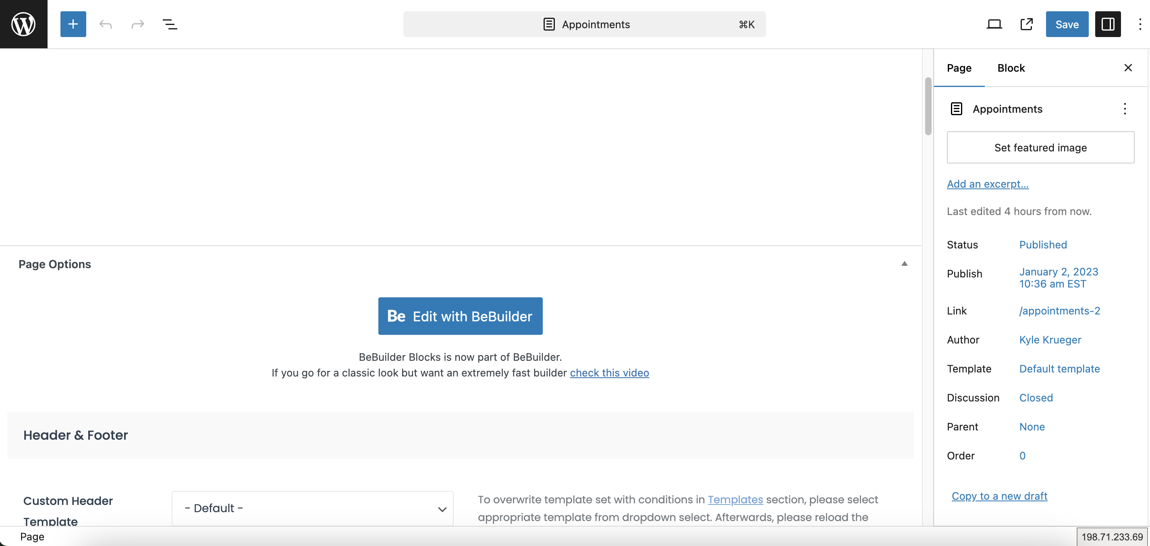The width and height of the screenshot is (1150, 546).
Task: Click the list view hamburger icon
Action: [x=169, y=24]
